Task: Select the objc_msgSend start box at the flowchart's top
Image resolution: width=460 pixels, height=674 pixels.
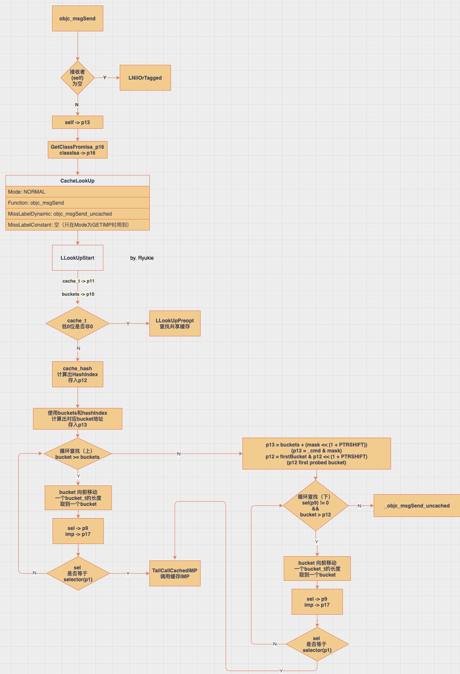Action: coord(77,19)
